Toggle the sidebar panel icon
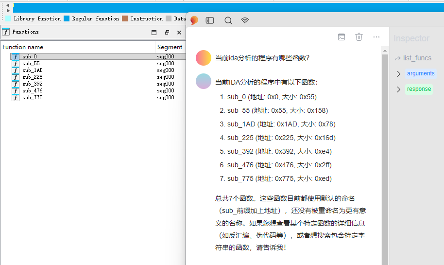 click(210, 20)
